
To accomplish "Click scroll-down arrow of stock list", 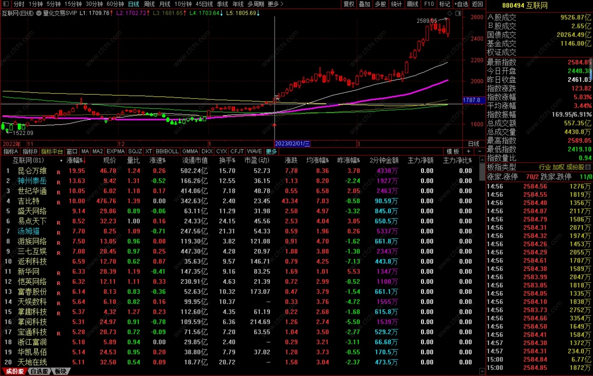I will 482,371.
